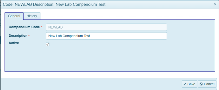Image resolution: width=219 pixels, height=90 pixels.
Task: Focus the Description text field
Action: pyautogui.click(x=106, y=36)
